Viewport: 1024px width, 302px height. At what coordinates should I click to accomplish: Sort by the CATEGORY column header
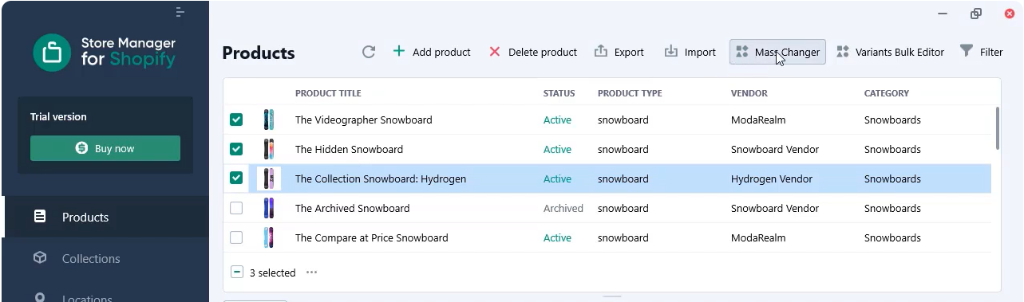tap(886, 93)
